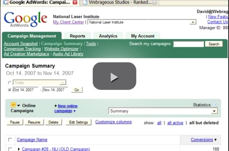Click the Statistics help question mark icon

click(x=215, y=105)
